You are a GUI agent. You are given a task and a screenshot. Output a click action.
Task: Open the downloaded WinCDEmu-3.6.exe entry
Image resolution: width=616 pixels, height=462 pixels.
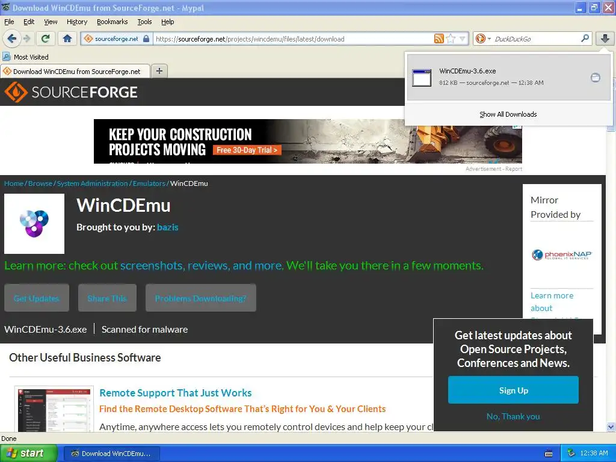(508, 77)
